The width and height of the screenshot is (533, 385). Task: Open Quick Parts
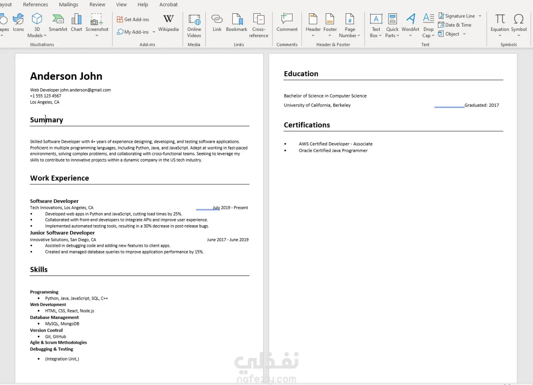tap(392, 26)
